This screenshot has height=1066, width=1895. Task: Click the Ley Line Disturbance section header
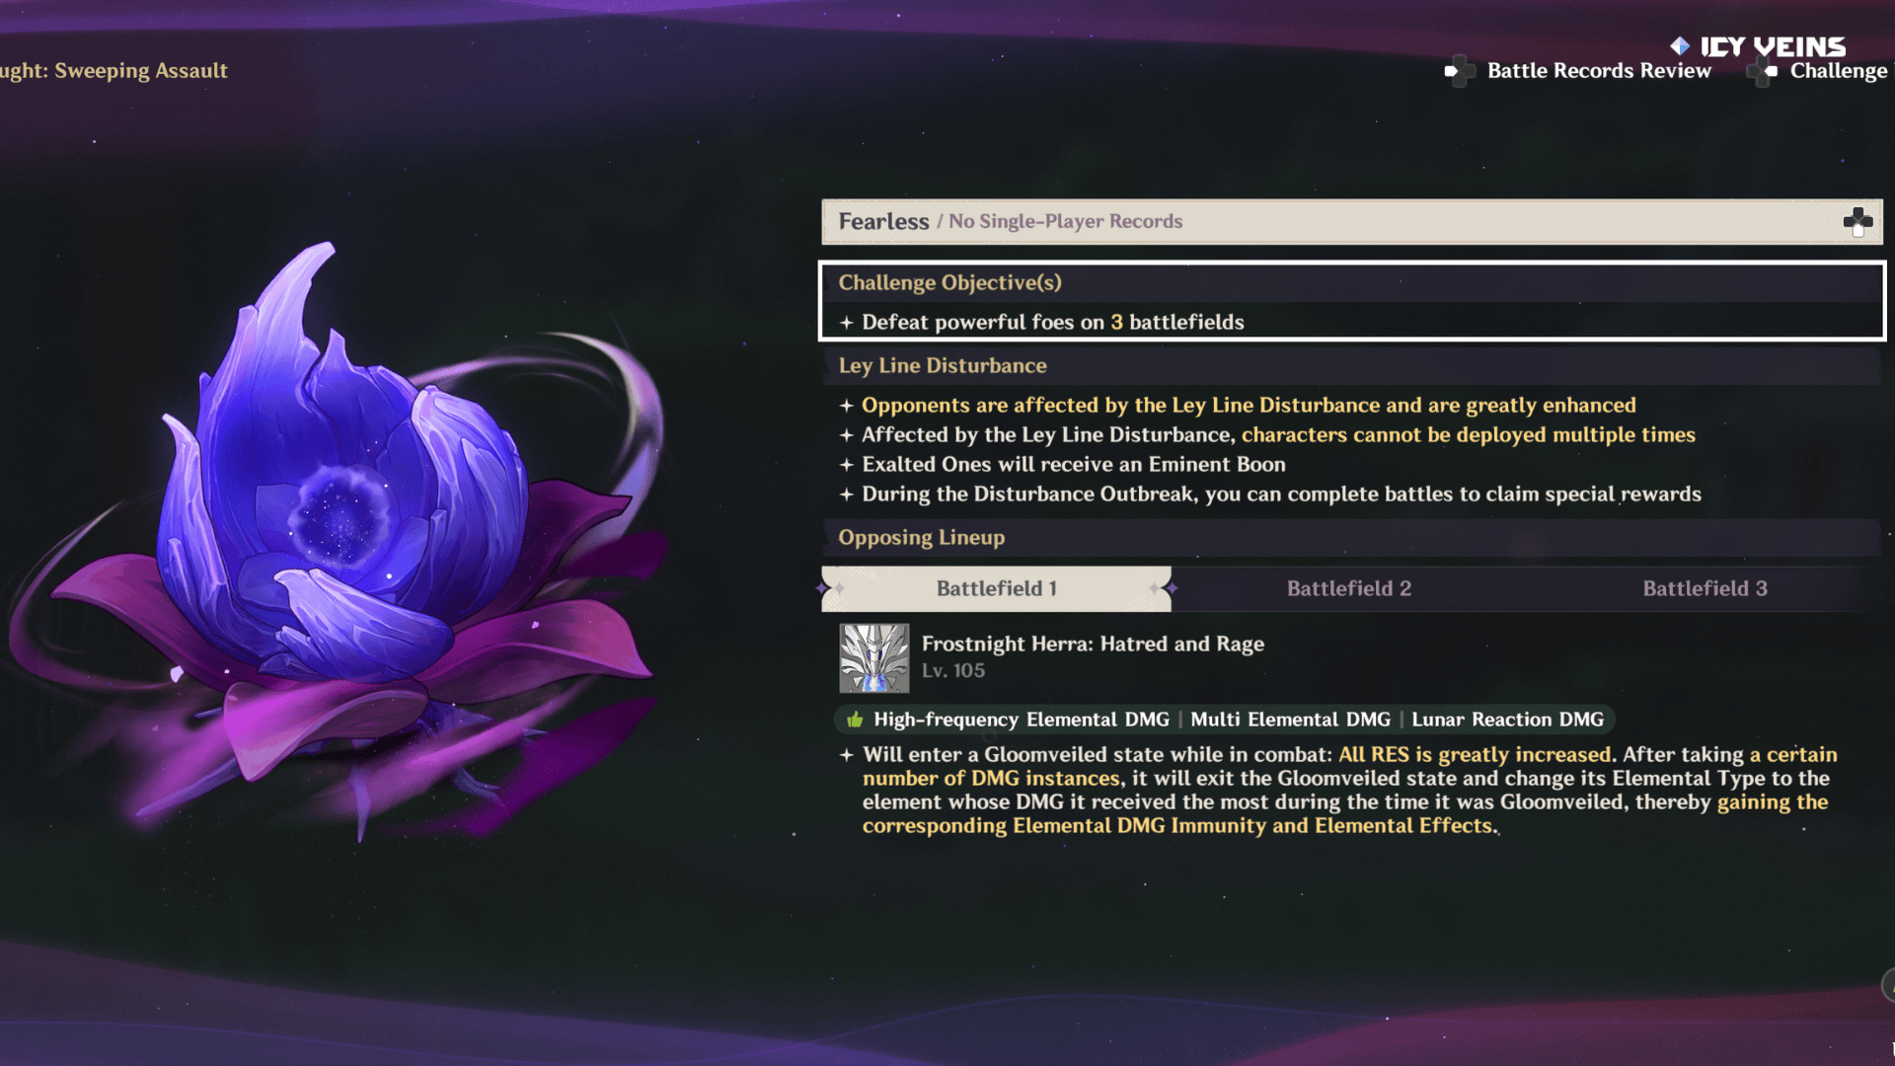942,366
